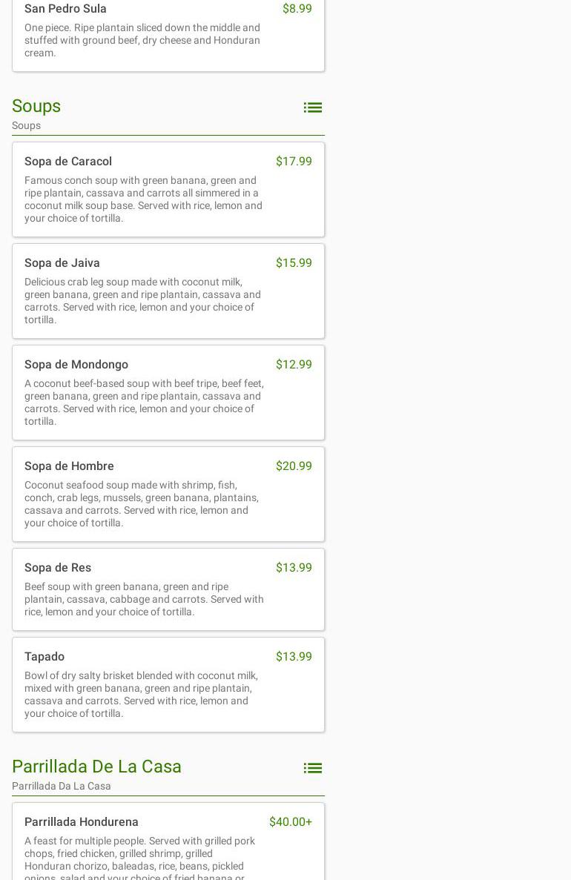Click the $17.99 price for Sopa de Caracol
This screenshot has width=571, height=880.
point(294,162)
